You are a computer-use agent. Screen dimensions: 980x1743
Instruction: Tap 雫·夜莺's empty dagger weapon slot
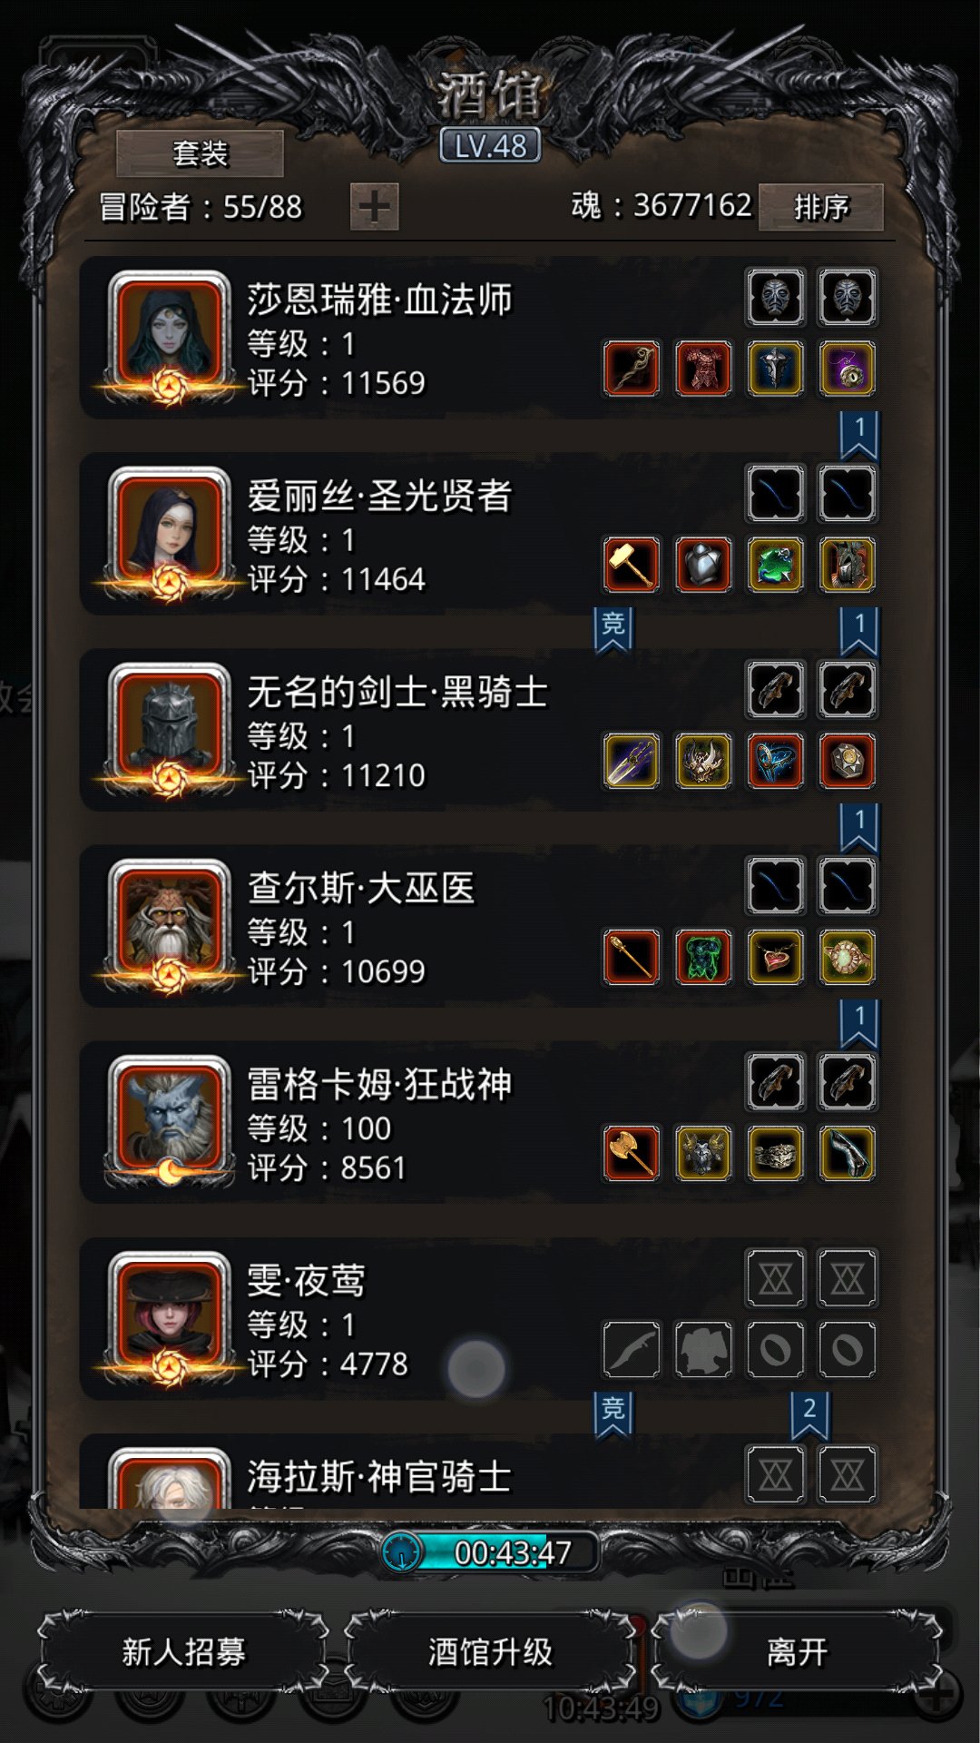click(x=632, y=1349)
